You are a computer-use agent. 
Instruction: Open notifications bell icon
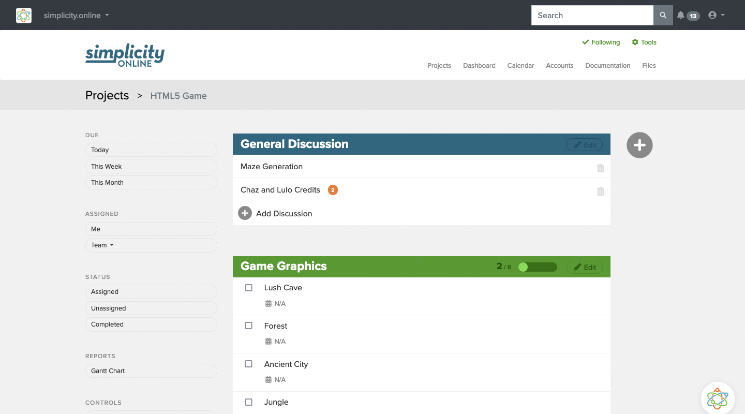pos(681,16)
